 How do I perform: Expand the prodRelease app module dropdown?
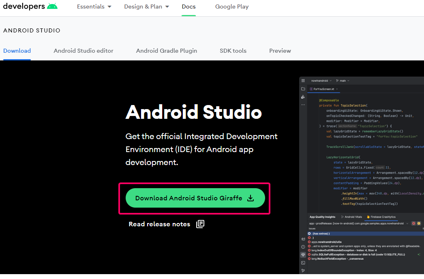pyautogui.click(x=407, y=223)
